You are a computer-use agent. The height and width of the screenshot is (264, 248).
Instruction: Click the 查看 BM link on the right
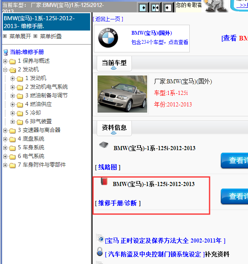pos(235,38)
